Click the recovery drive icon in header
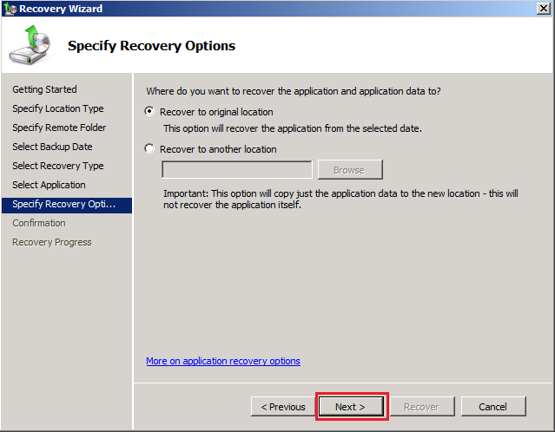This screenshot has width=555, height=432. 30,46
